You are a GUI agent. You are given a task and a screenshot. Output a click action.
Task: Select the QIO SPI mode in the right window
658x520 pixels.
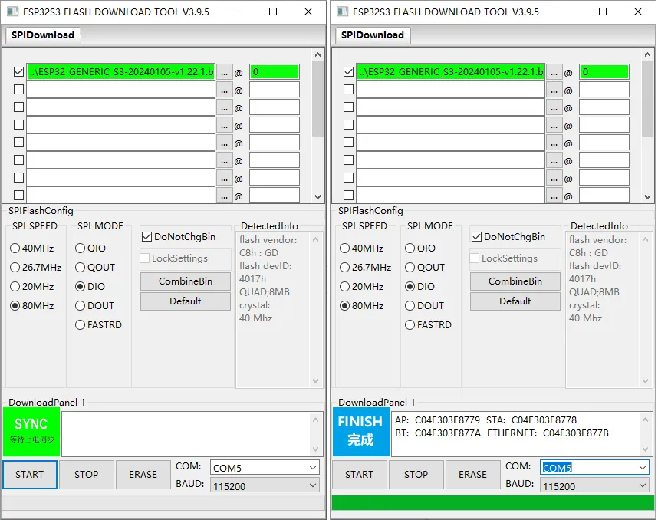pyautogui.click(x=410, y=248)
